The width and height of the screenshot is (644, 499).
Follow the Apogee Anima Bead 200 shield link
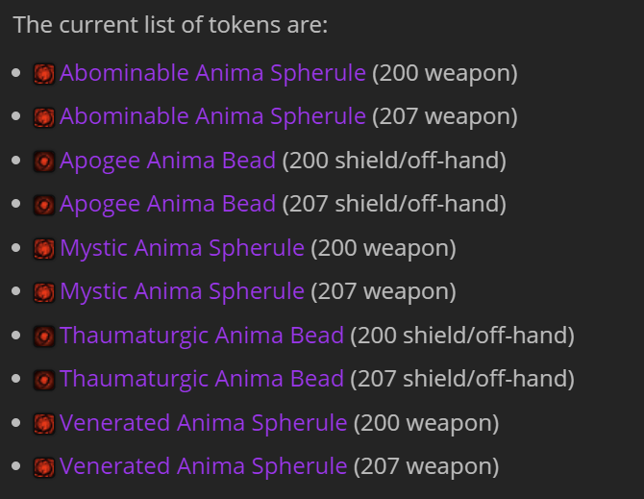(x=167, y=161)
